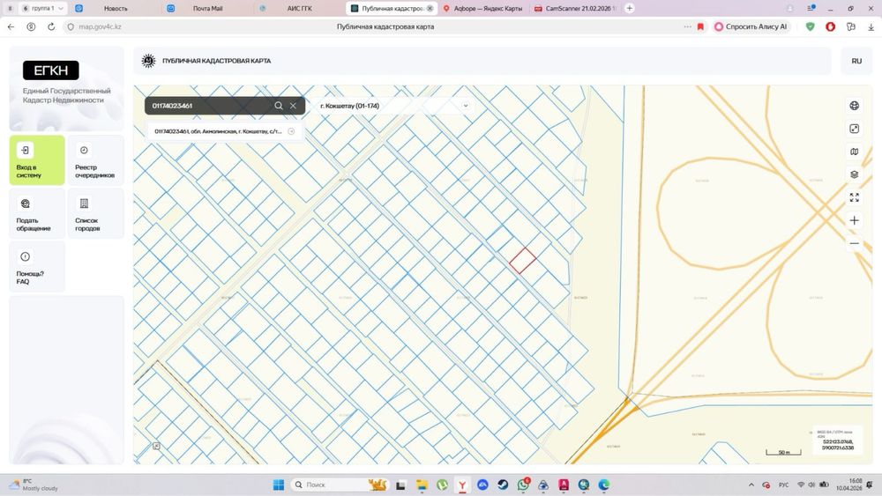The height and width of the screenshot is (496, 882).
Task: Click the РУС keyboard language indicator
Action: 783,485
